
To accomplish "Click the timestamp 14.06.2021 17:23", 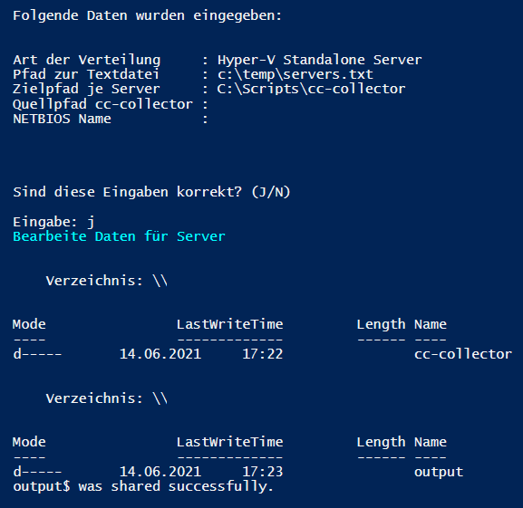I will 201,472.
